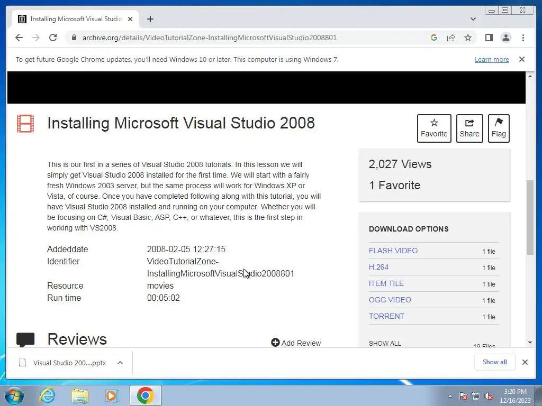This screenshot has width=542, height=406.
Task: Click the scrollbar up arrow
Action: [x=530, y=76]
